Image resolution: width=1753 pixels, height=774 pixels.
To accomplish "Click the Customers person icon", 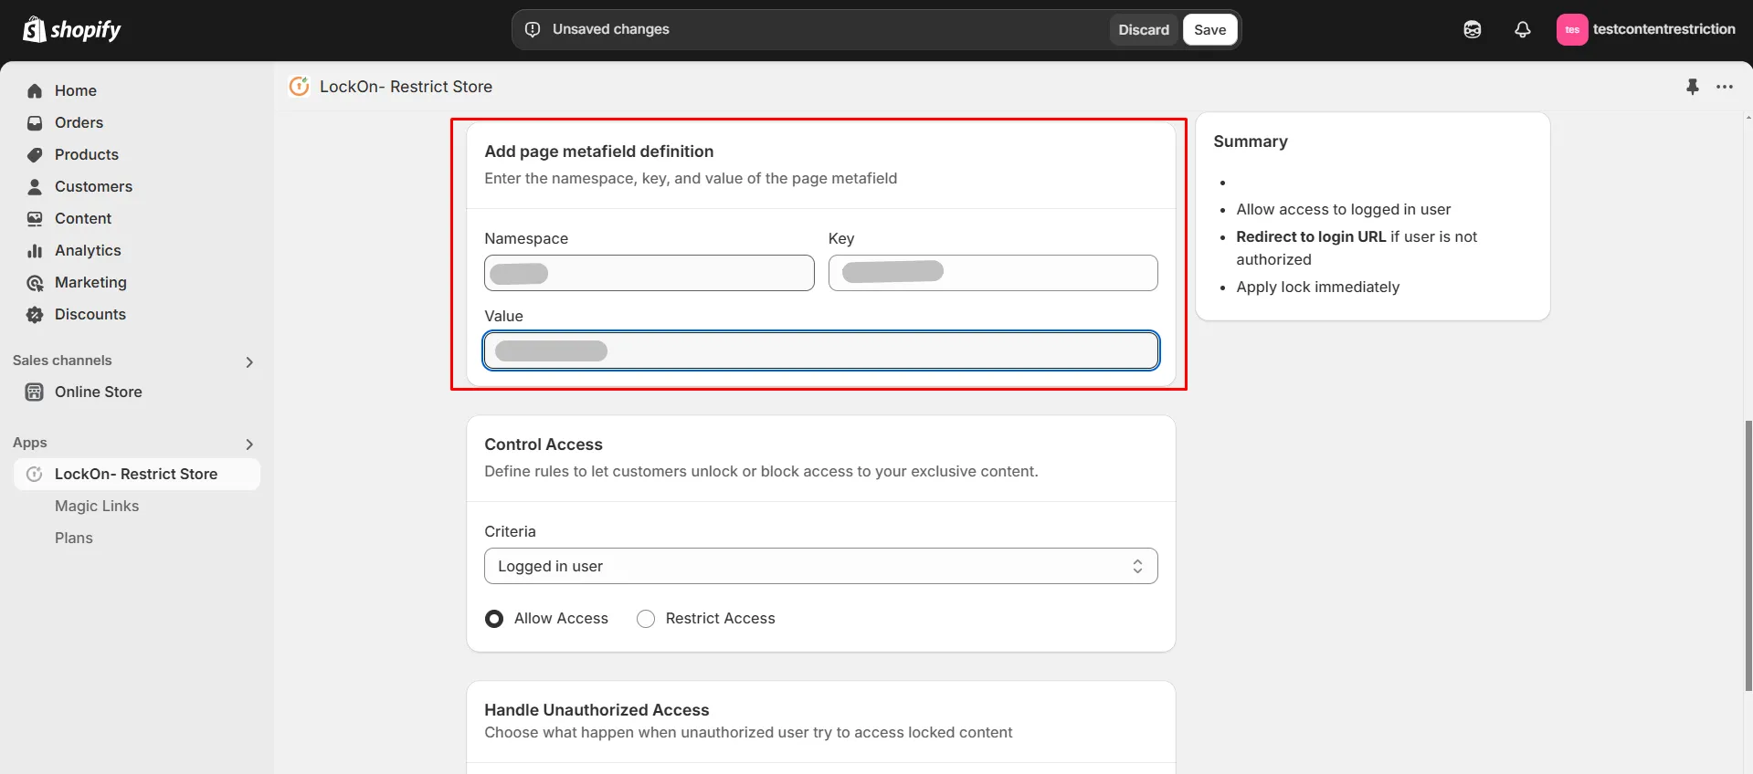I will pyautogui.click(x=35, y=186).
